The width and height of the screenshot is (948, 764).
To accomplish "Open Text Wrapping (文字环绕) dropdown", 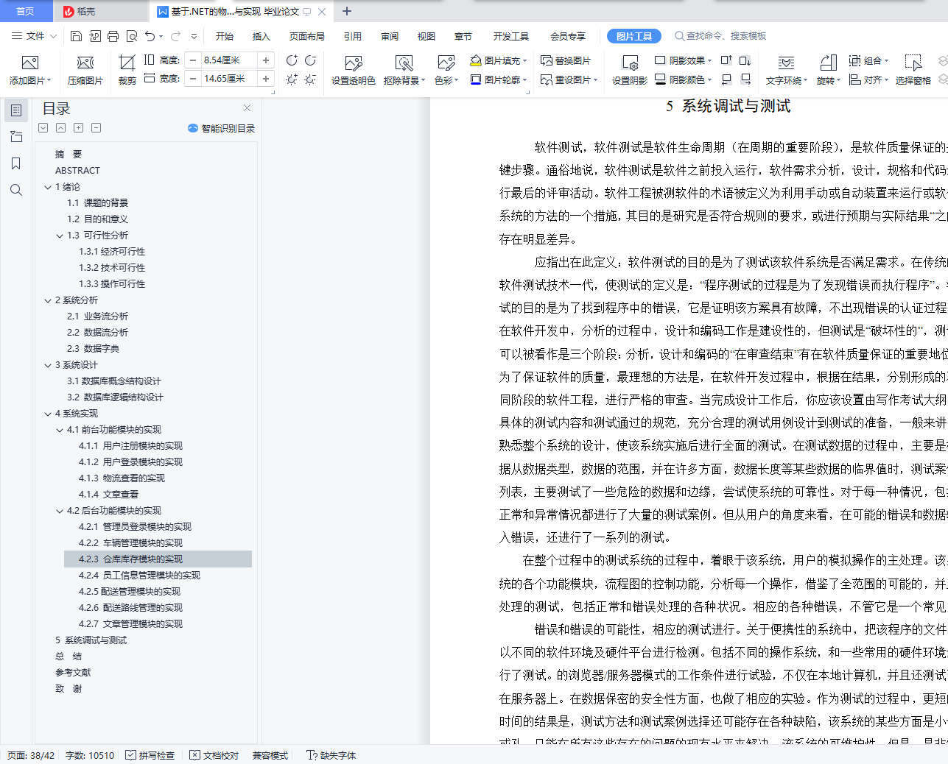I will pyautogui.click(x=787, y=80).
